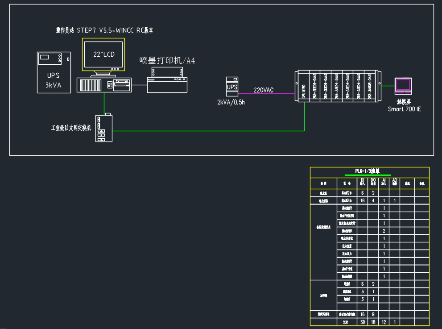Select the magenta power line from UPS

(268, 94)
